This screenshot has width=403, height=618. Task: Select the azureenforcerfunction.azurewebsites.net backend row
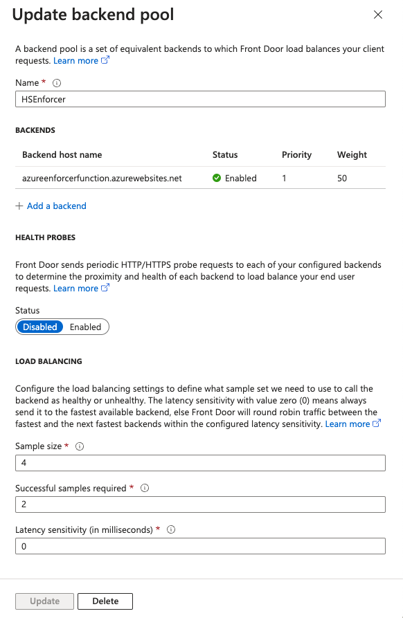[200, 178]
